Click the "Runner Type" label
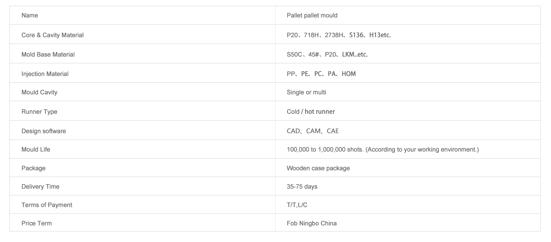Image resolution: width=551 pixels, height=242 pixels. pyautogui.click(x=39, y=112)
